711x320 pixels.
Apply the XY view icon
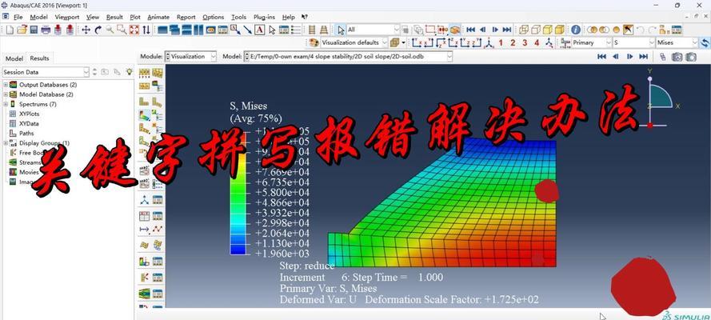pos(417,42)
